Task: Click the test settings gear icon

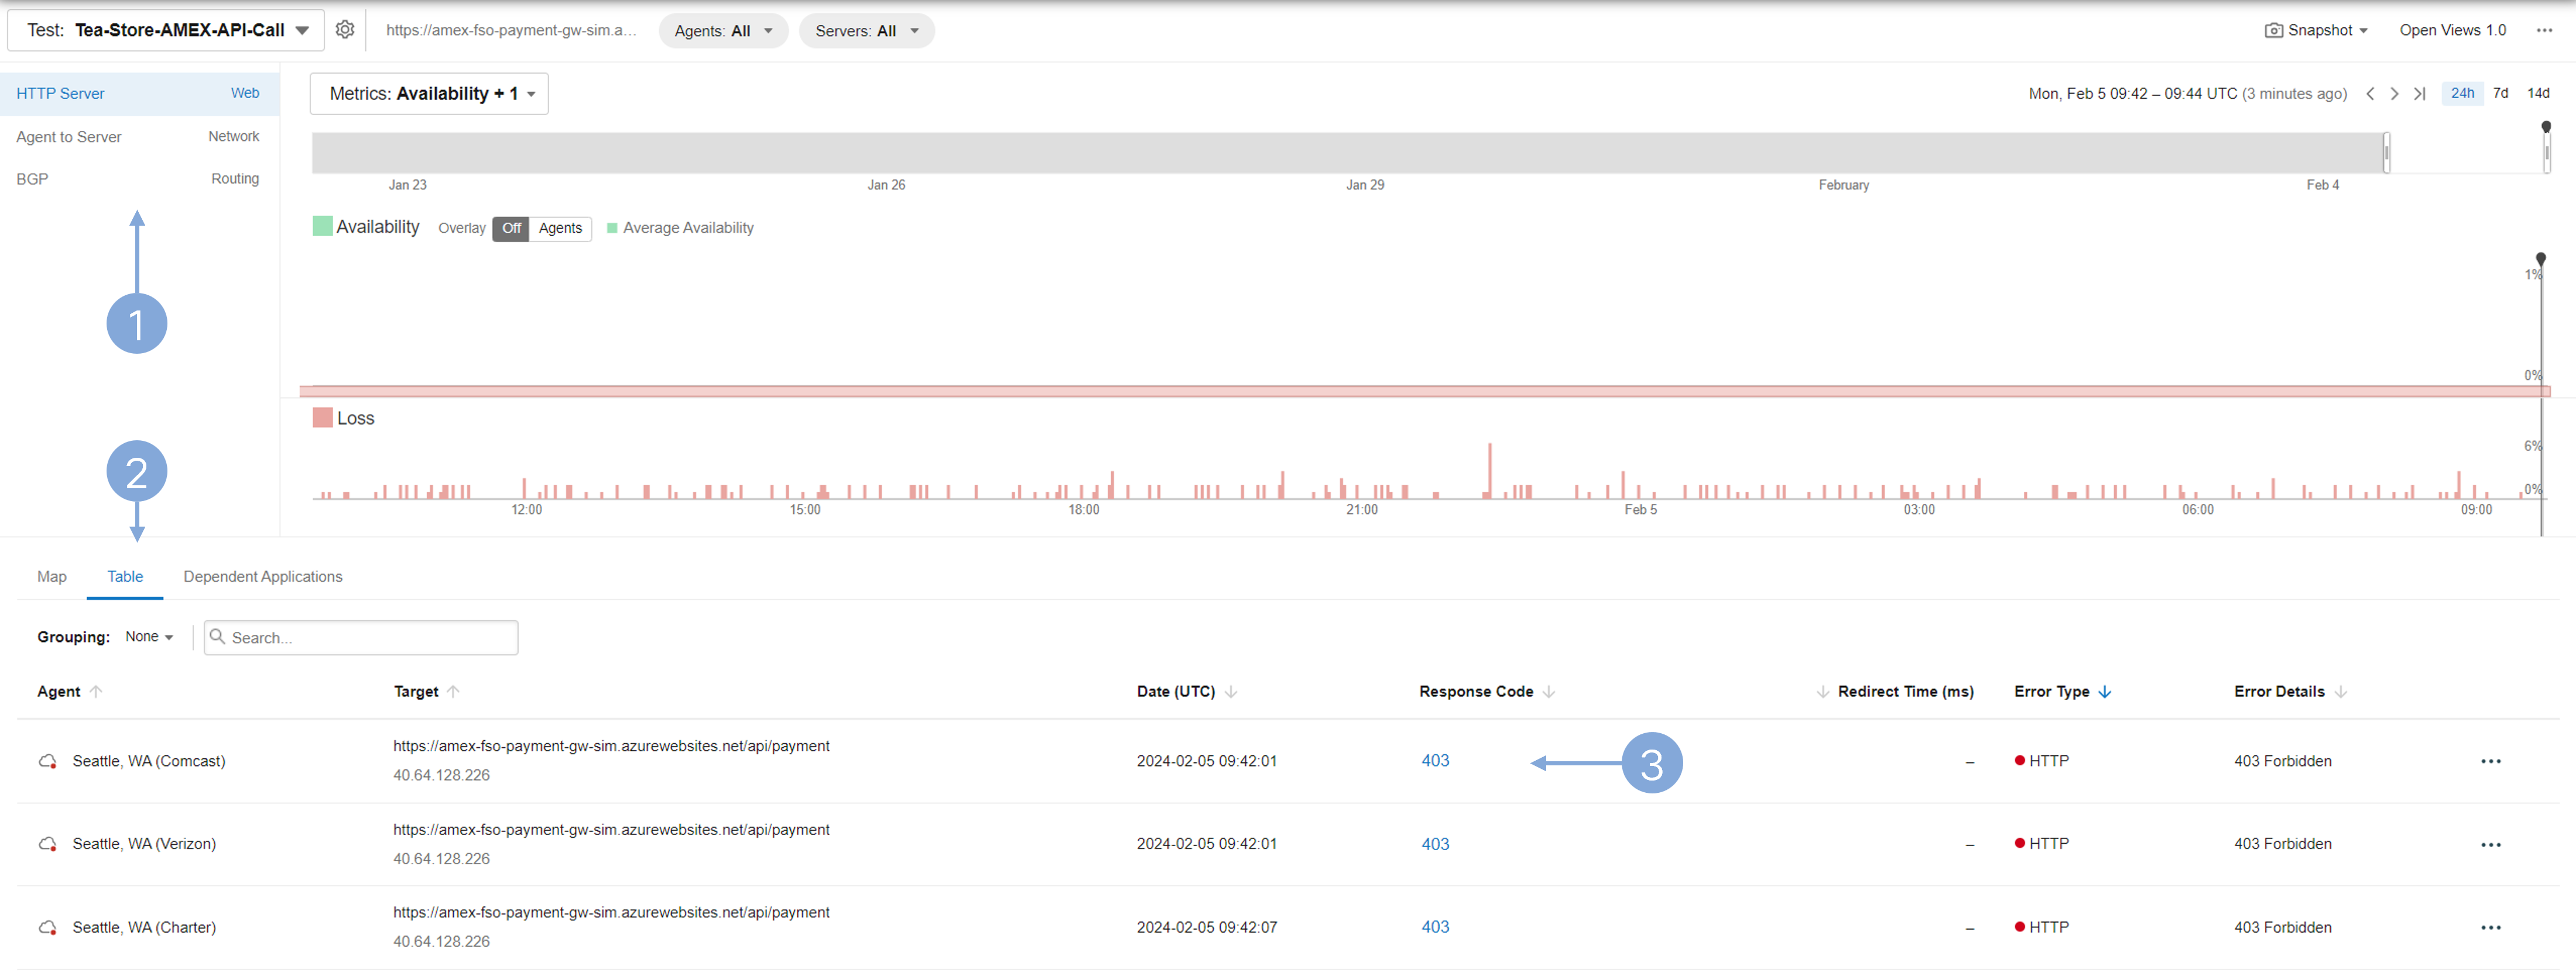Action: 345,30
